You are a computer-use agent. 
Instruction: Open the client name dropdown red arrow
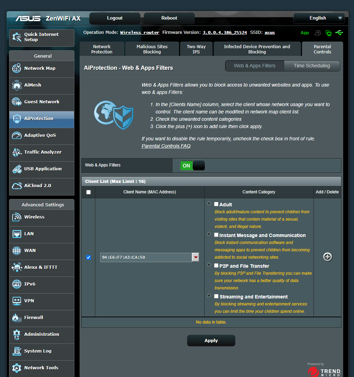click(x=196, y=257)
